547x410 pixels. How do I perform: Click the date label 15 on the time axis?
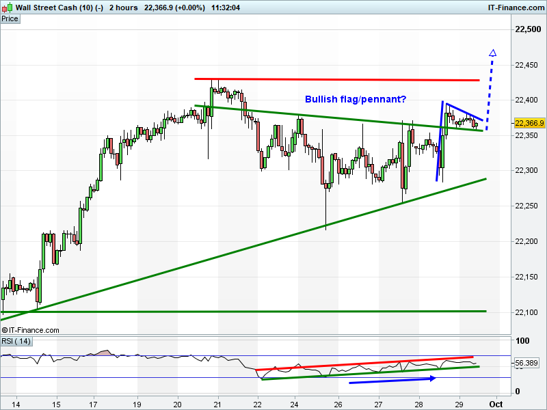[x=57, y=405]
